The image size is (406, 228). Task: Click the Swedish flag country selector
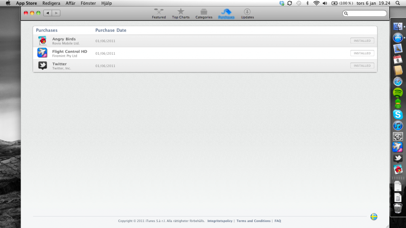click(373, 217)
